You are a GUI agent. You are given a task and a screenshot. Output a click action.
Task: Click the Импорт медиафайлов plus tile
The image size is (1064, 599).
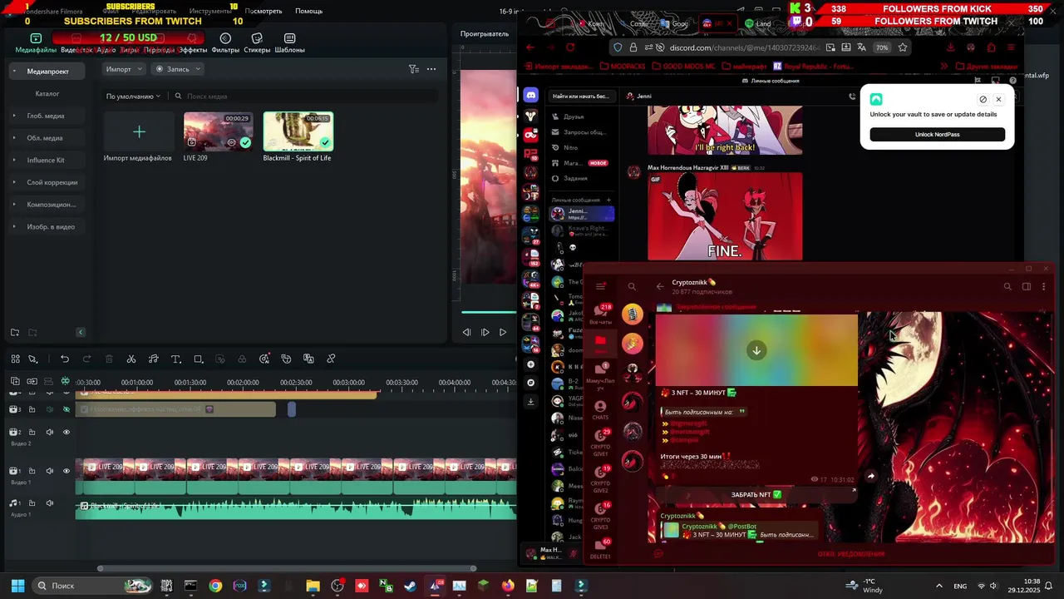tap(139, 131)
